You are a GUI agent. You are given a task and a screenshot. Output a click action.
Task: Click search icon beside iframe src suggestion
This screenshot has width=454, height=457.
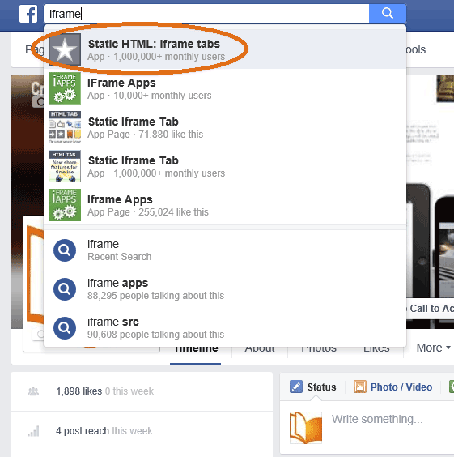[x=65, y=328]
